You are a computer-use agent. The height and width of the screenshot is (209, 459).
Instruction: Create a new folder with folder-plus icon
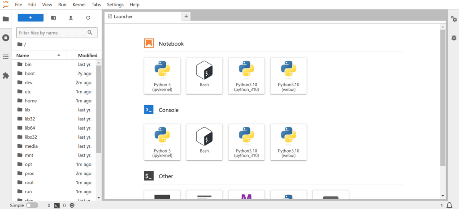pos(54,18)
